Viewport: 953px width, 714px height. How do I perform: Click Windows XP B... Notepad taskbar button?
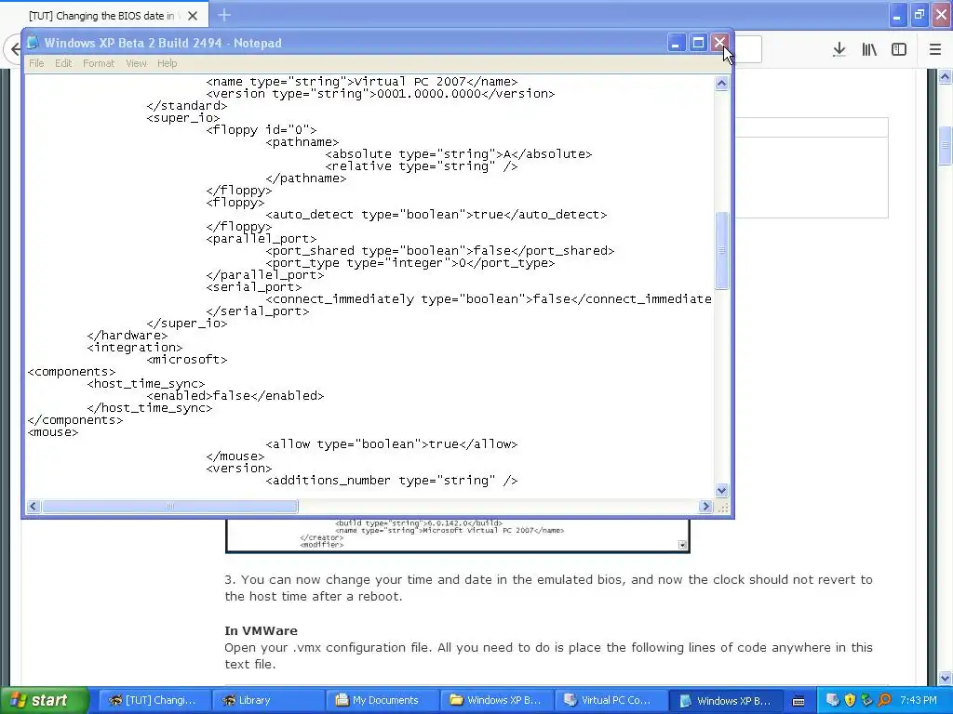coord(724,700)
